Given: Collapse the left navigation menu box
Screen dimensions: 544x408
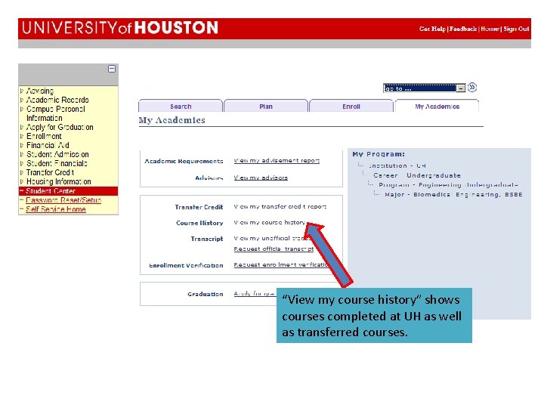Looking at the screenshot, I should (112, 69).
